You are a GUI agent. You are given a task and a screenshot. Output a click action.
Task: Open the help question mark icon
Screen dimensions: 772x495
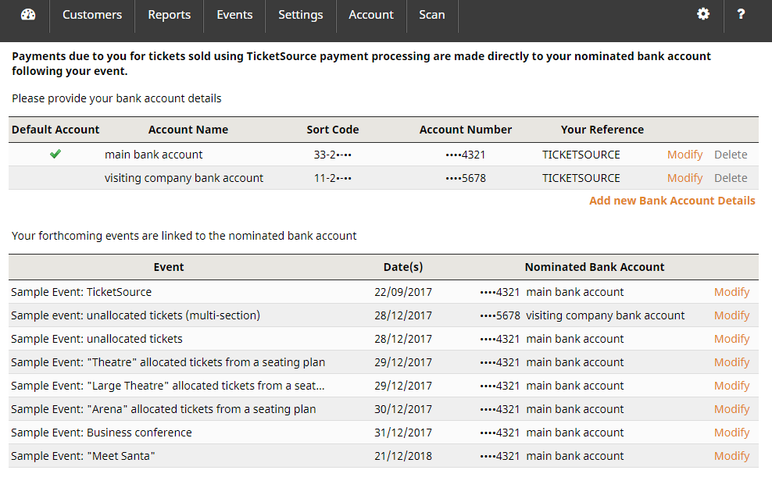(x=741, y=14)
